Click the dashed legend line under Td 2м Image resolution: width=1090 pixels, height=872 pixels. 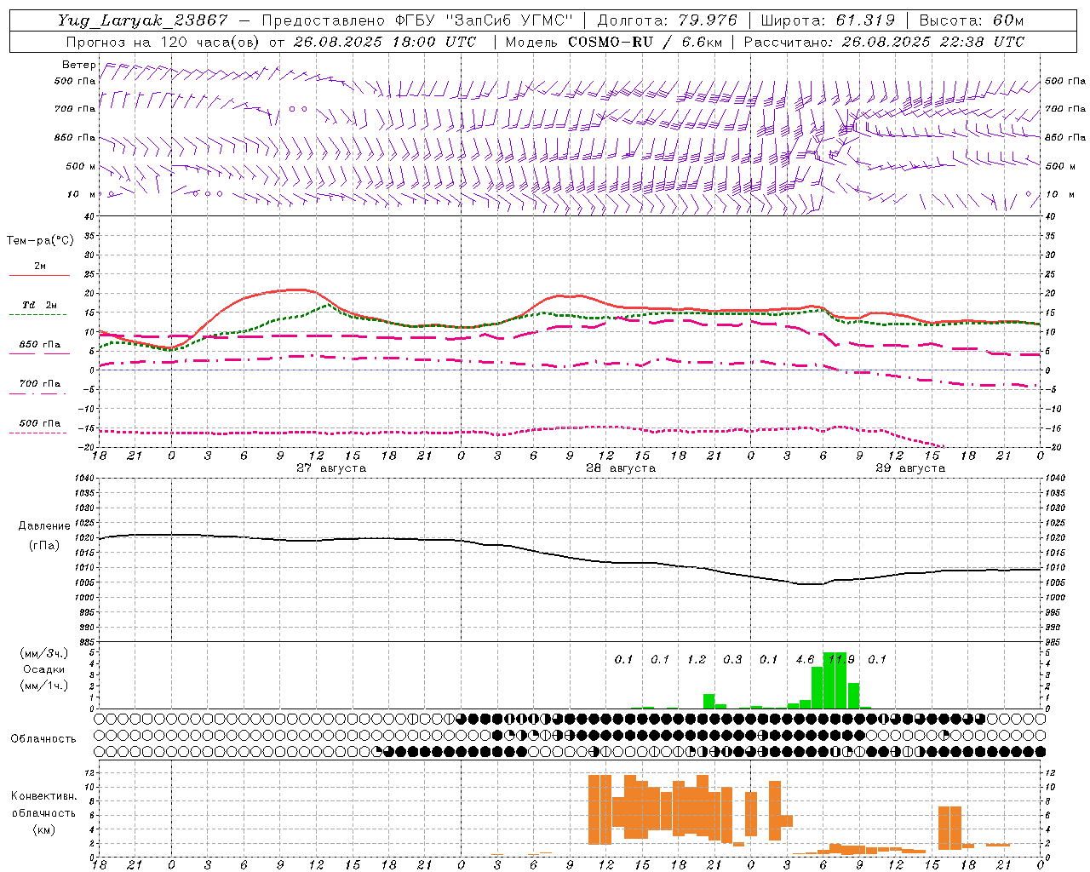pos(38,315)
